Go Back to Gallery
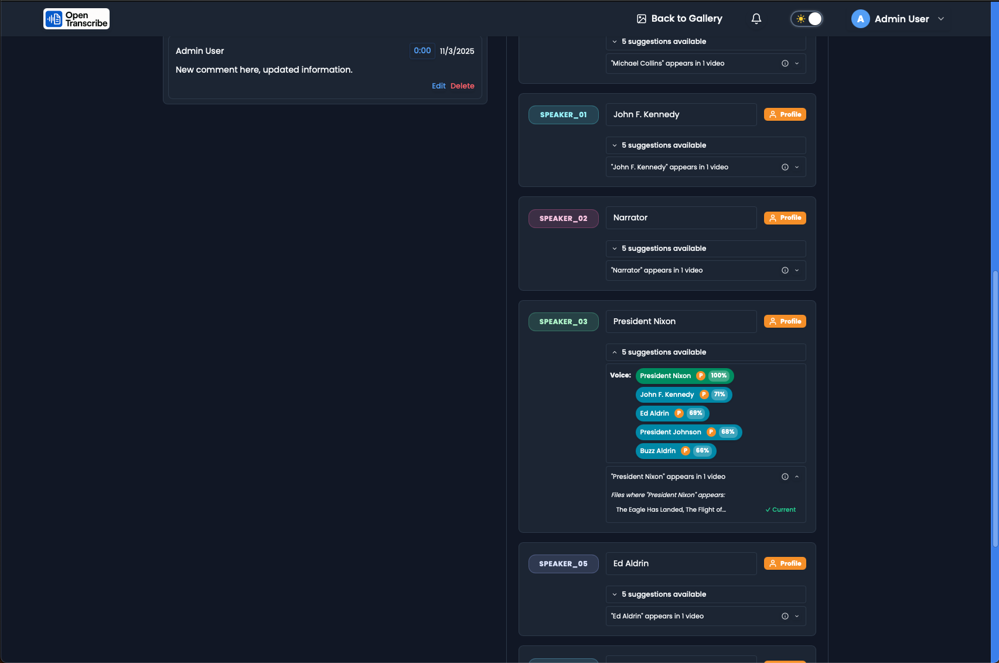This screenshot has width=999, height=663. (680, 19)
